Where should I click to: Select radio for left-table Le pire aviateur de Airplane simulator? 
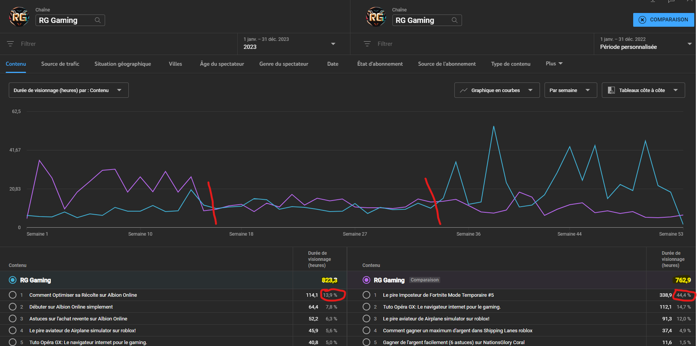coord(13,330)
